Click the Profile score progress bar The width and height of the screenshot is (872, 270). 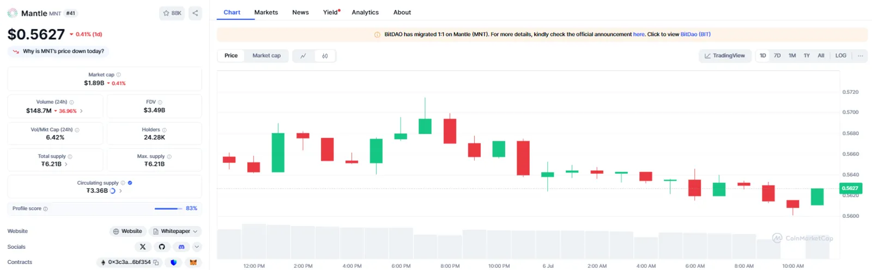(168, 209)
